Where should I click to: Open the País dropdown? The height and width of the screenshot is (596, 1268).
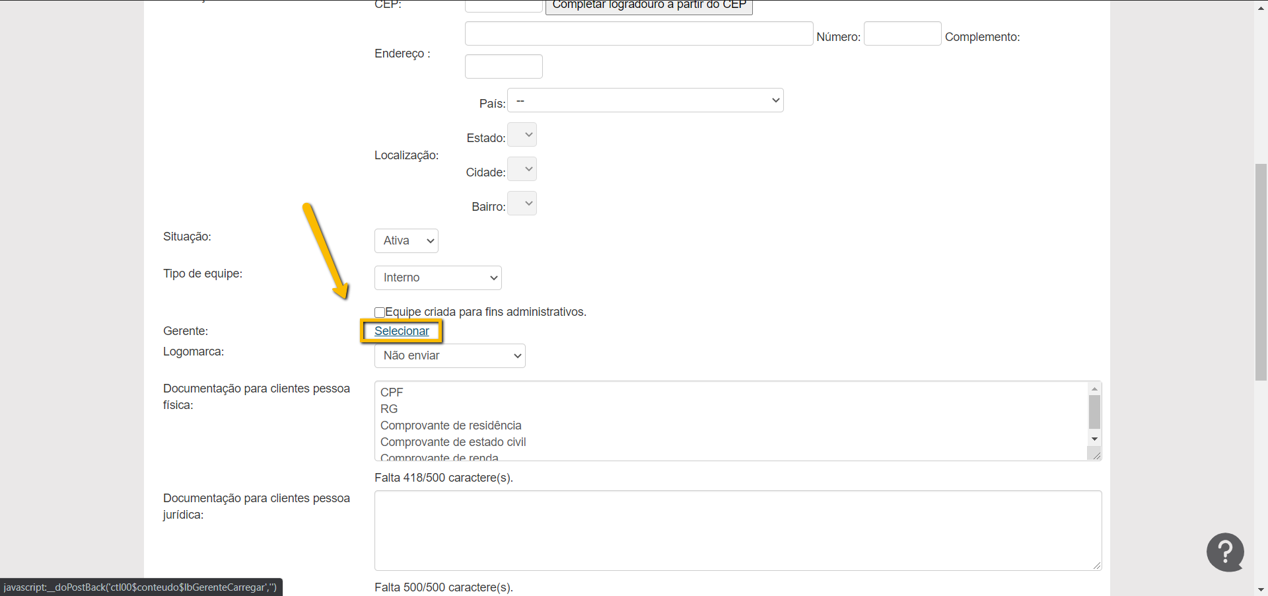pyautogui.click(x=645, y=100)
